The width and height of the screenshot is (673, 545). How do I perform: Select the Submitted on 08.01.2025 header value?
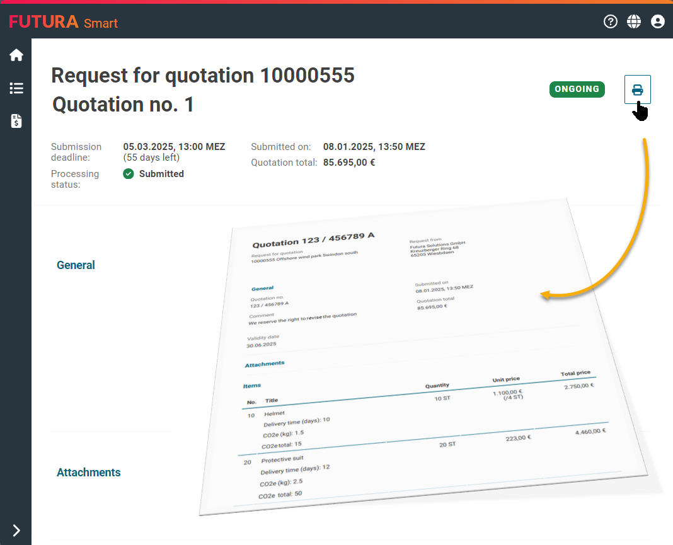374,147
